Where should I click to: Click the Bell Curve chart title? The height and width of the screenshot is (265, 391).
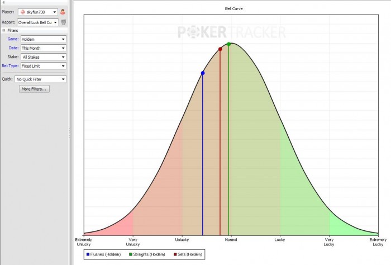coord(233,9)
